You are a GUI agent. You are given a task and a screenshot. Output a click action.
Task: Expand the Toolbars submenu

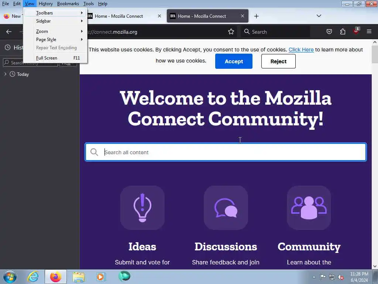[x=56, y=13]
